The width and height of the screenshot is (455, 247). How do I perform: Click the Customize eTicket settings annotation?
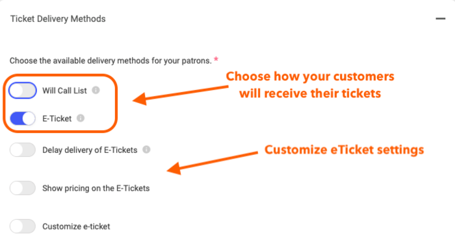point(344,150)
